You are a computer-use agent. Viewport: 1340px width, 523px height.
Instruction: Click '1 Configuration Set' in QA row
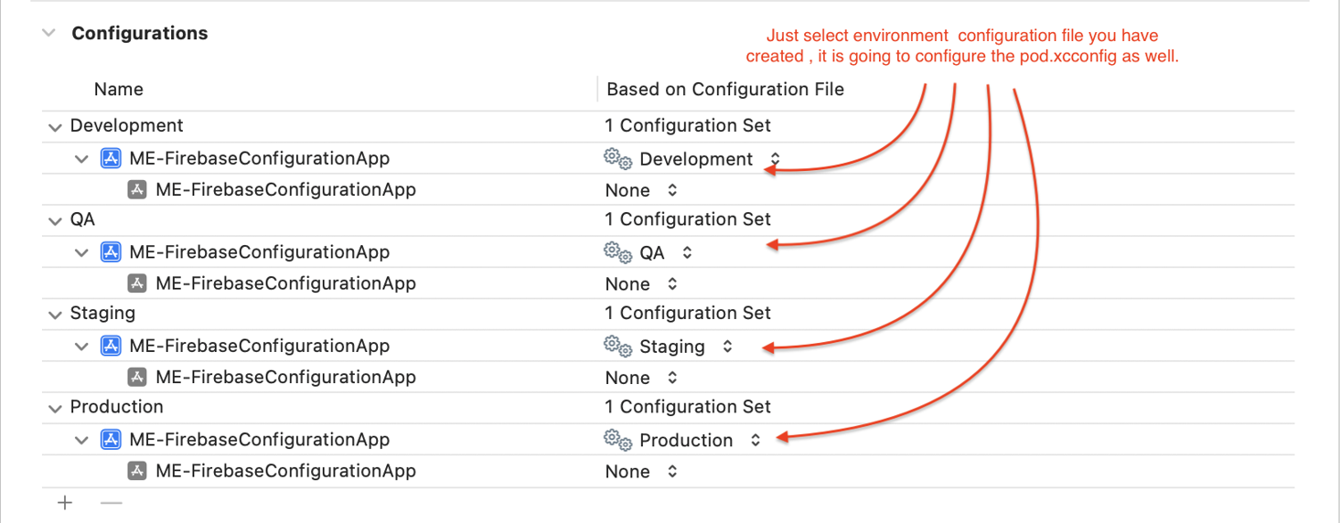click(688, 219)
